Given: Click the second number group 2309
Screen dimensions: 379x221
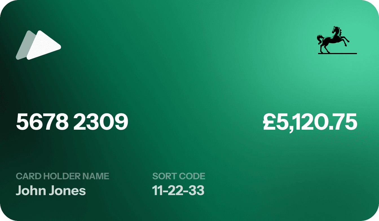Looking at the screenshot, I should pyautogui.click(x=101, y=122).
